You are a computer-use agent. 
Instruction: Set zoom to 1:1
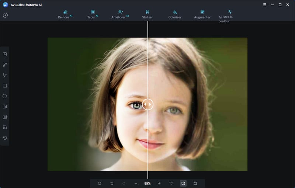tap(171, 183)
